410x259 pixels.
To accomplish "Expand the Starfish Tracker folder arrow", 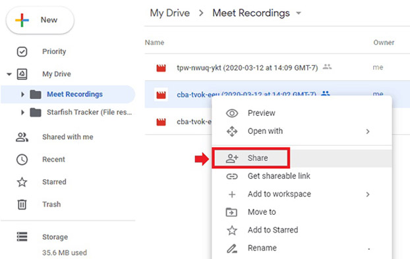I will pos(22,113).
